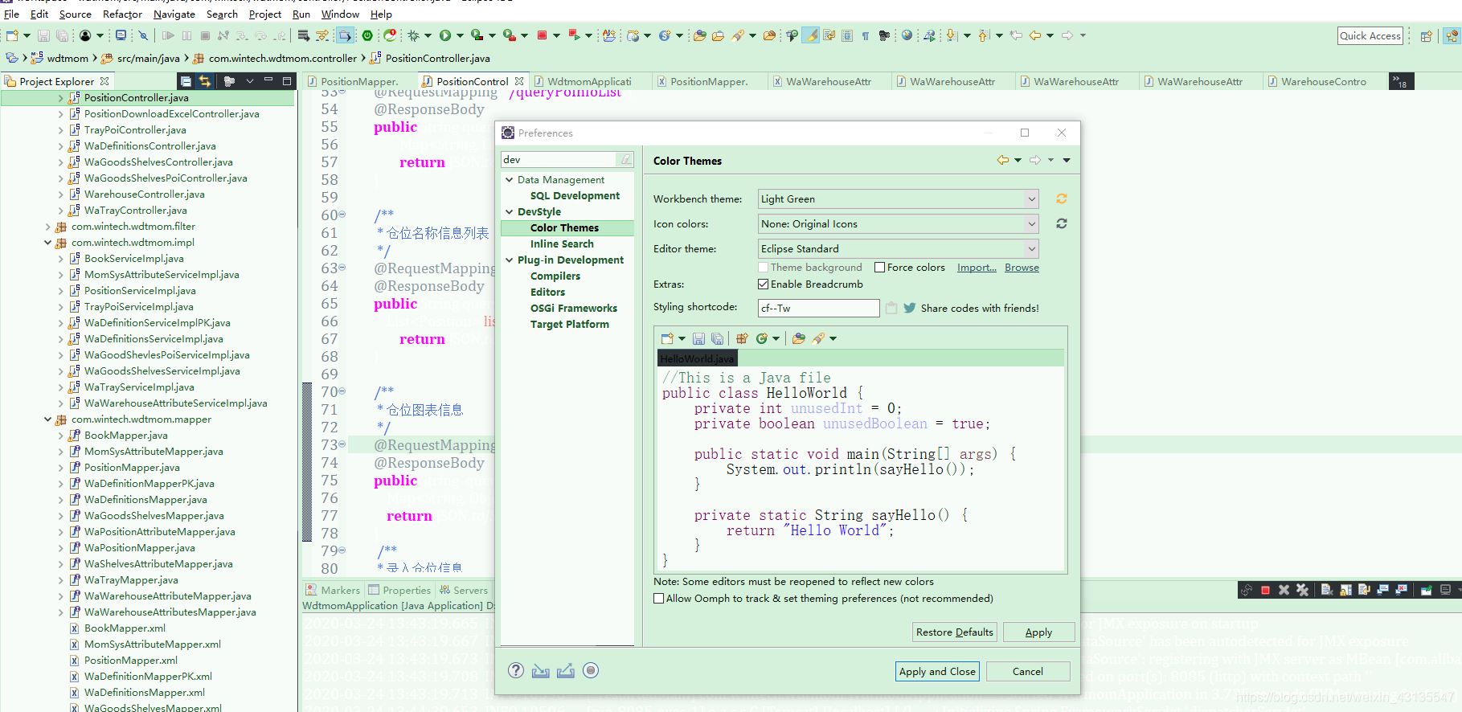Toggle Mark Occurrences highlighter icon in toolbar
This screenshot has height=712, width=1462.
click(x=811, y=35)
